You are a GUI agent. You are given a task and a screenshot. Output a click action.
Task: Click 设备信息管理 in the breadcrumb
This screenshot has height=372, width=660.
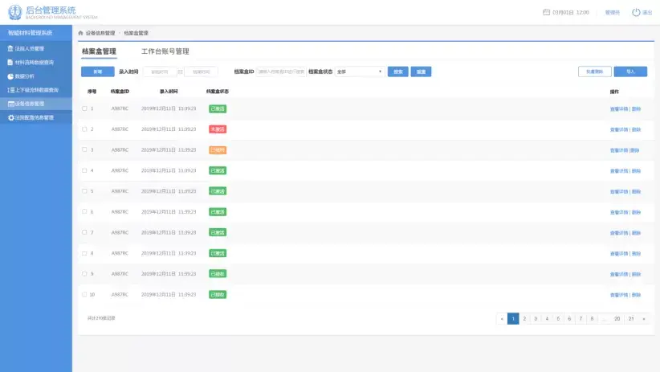tap(100, 33)
